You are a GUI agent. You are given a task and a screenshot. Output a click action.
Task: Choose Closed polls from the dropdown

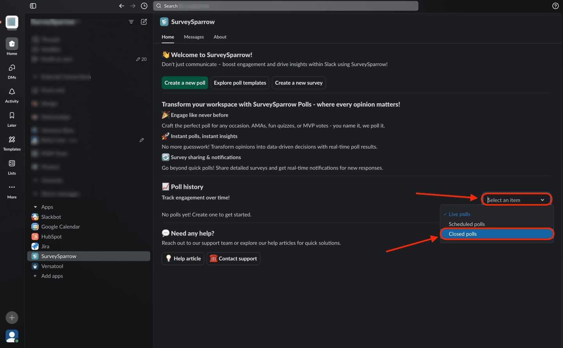(x=462, y=234)
